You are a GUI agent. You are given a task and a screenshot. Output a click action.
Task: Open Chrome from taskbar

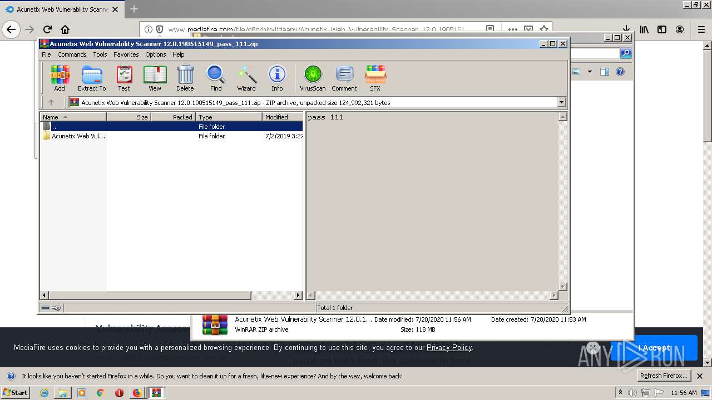[100, 393]
